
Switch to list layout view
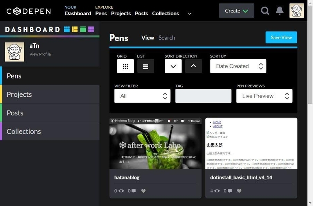point(146,66)
